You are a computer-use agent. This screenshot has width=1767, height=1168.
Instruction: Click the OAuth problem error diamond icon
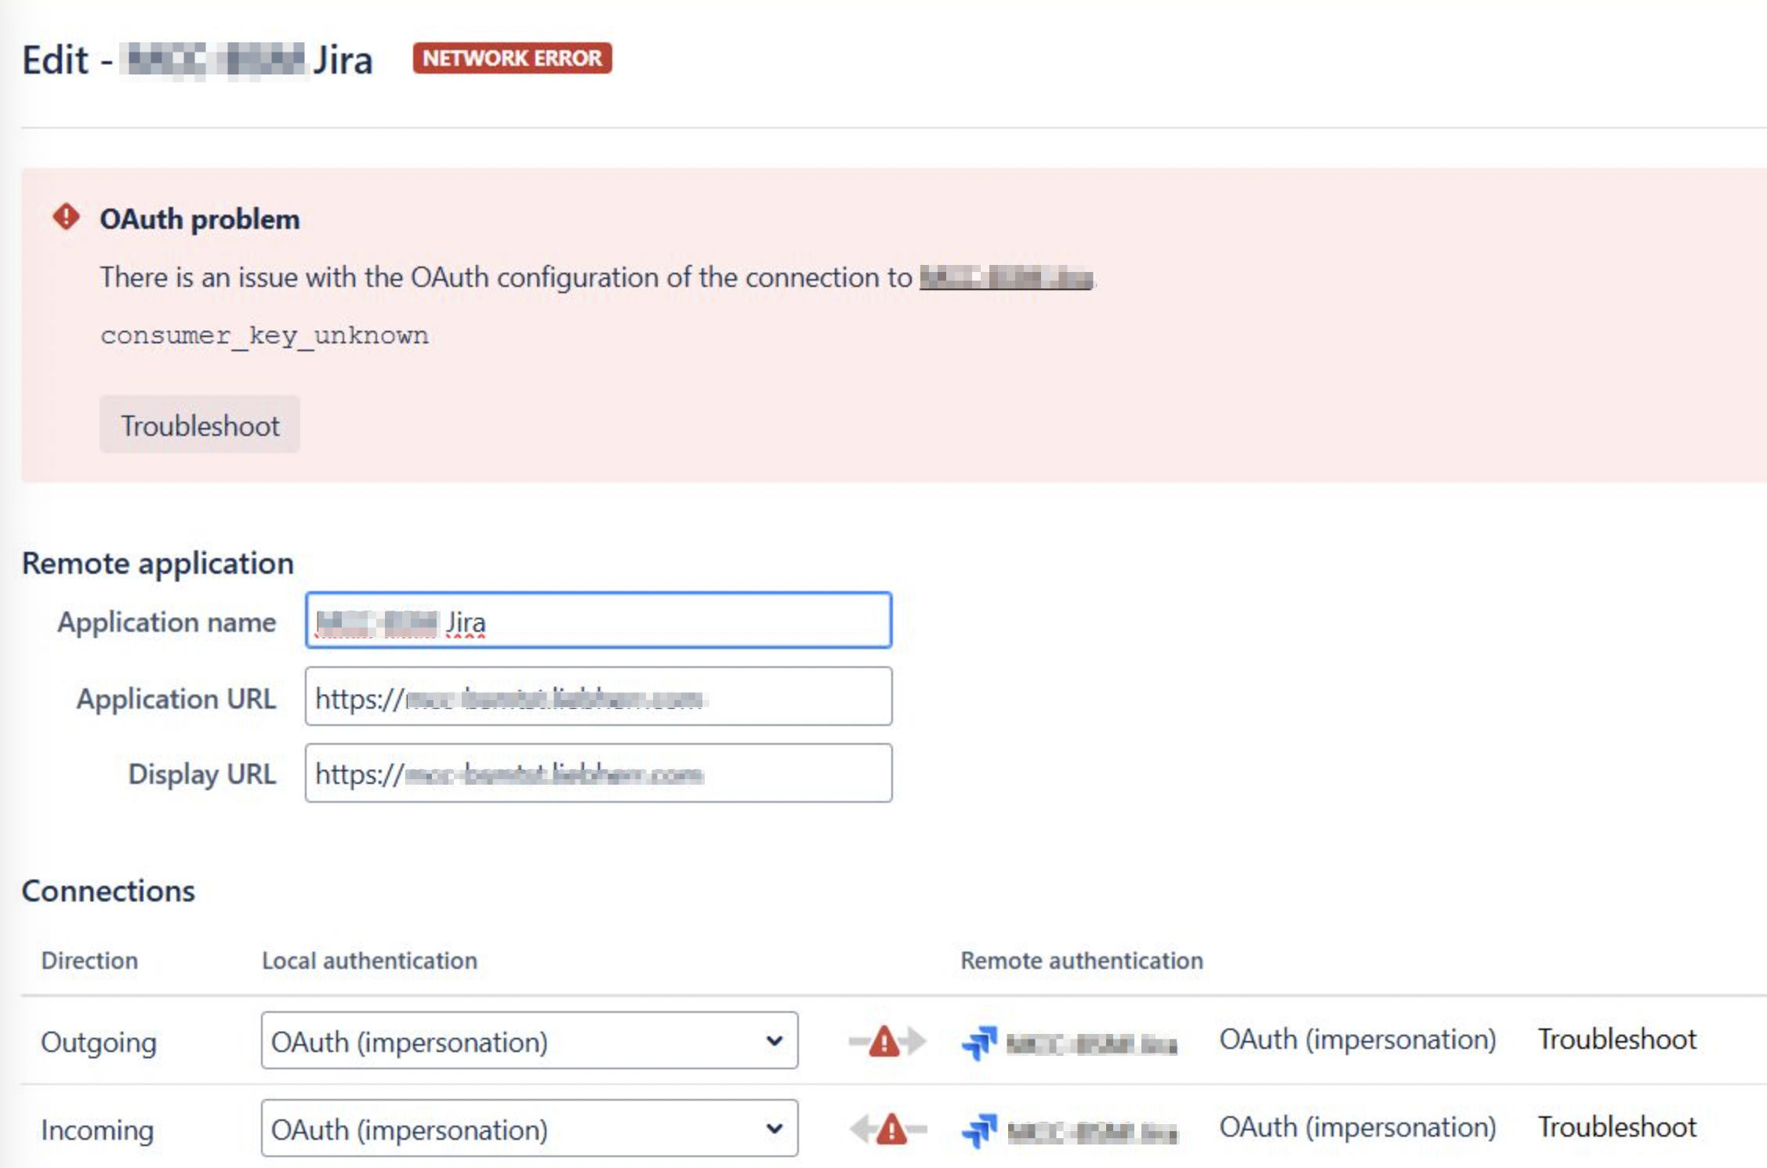66,217
